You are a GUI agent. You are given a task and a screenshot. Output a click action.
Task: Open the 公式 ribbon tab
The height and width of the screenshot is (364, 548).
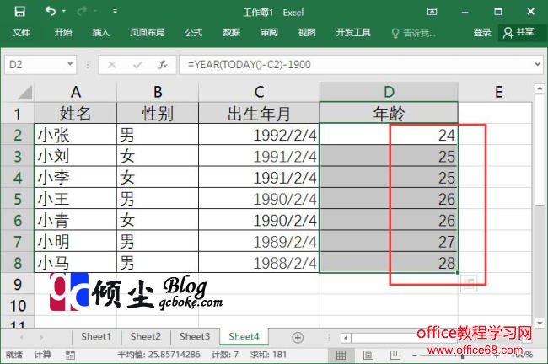(x=194, y=33)
